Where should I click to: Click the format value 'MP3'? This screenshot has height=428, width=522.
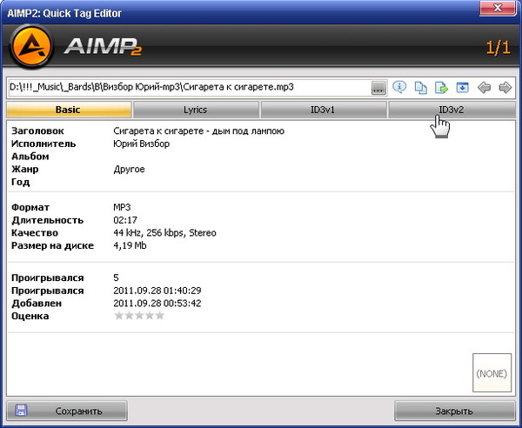pos(122,207)
